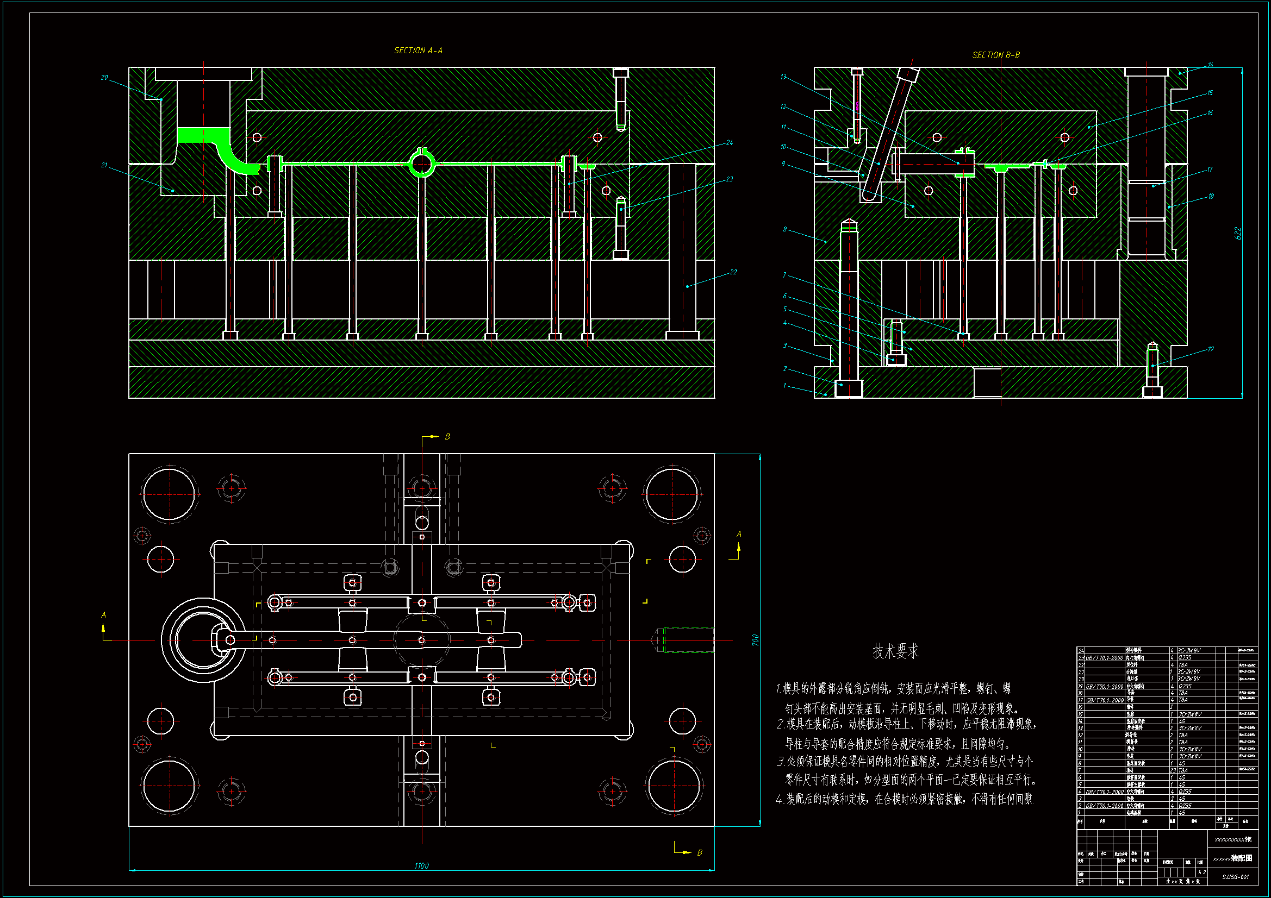This screenshot has width=1271, height=898.
Task: Click drawing number SJJSG-001 in title block
Action: [x=1235, y=876]
